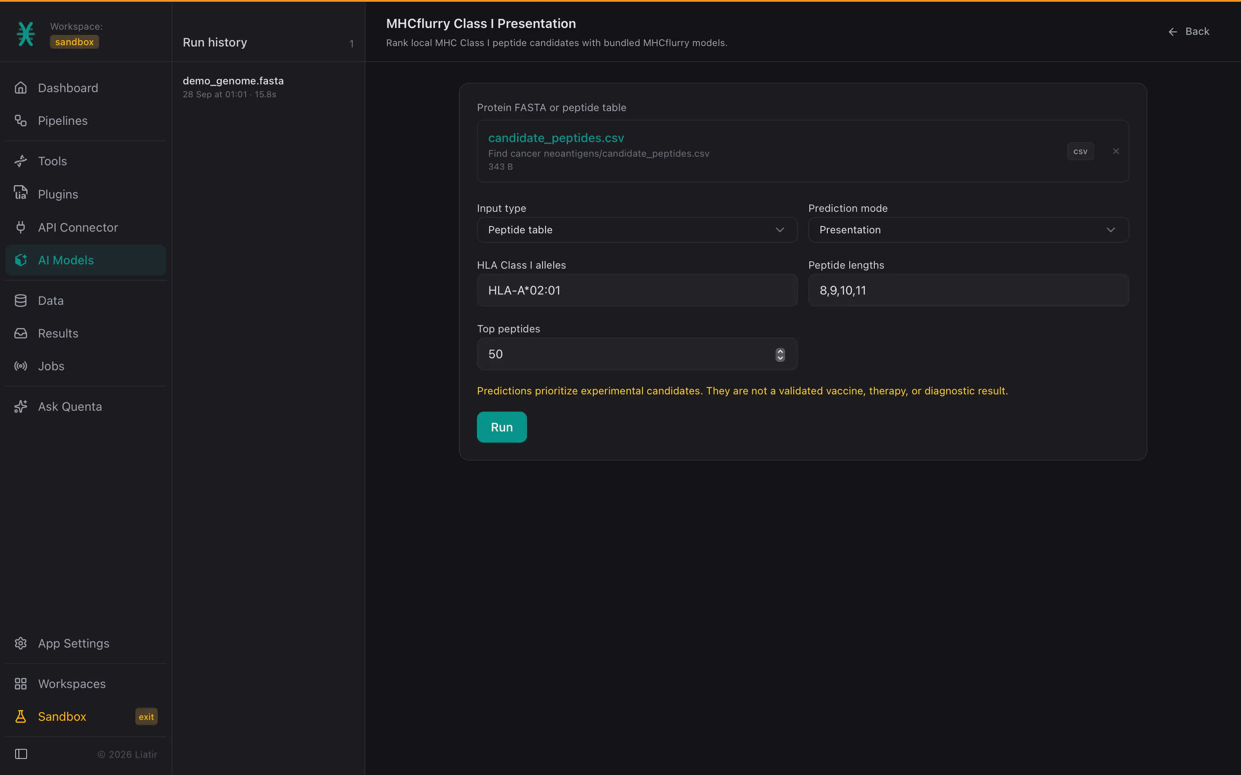
Task: Open the Jobs broadcast icon
Action: click(x=21, y=366)
